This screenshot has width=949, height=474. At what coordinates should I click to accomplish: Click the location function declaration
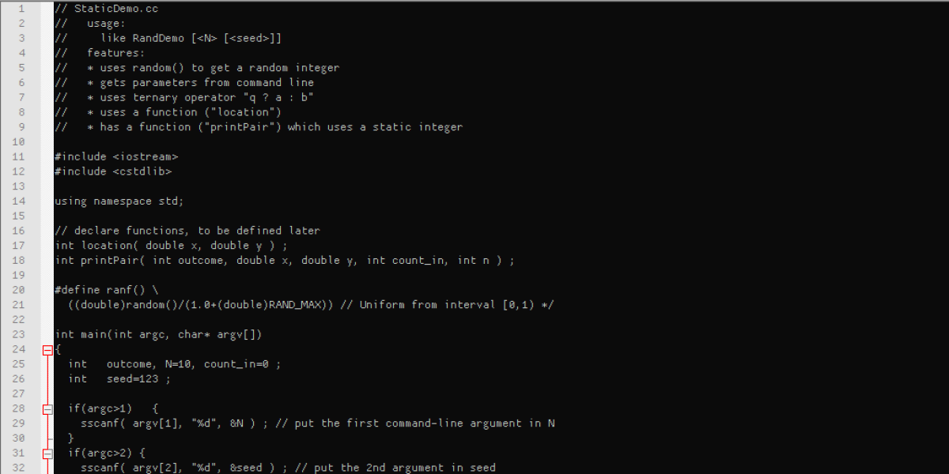tap(173, 246)
